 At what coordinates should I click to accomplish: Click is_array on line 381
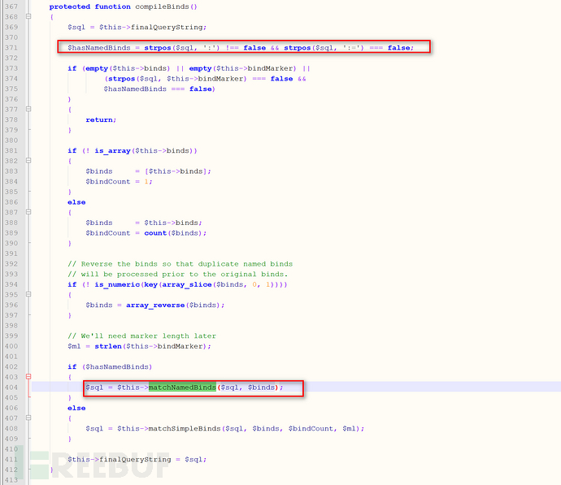[x=112, y=151]
